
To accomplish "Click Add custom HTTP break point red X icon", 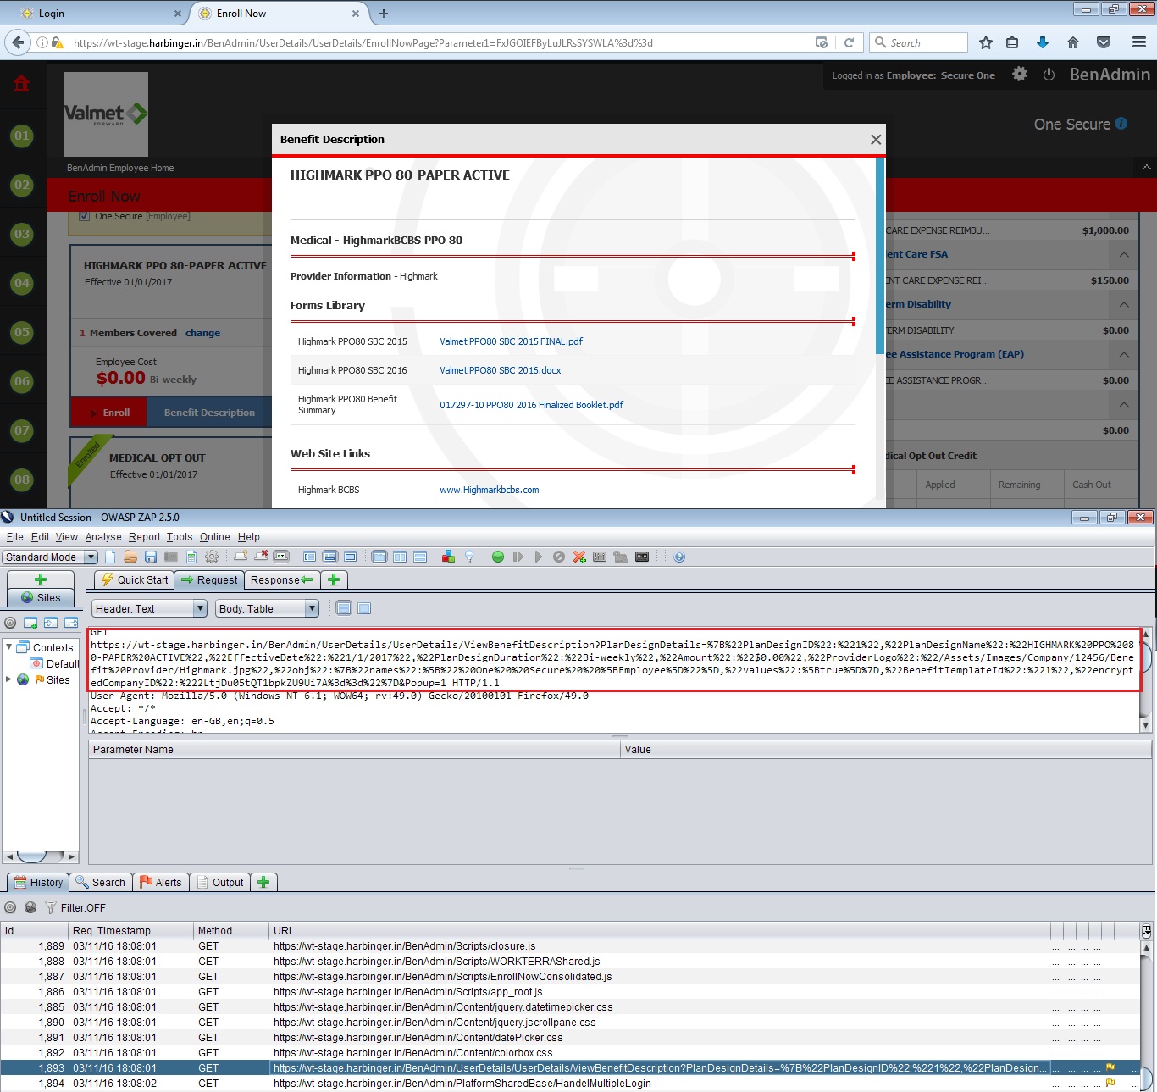I will (579, 557).
